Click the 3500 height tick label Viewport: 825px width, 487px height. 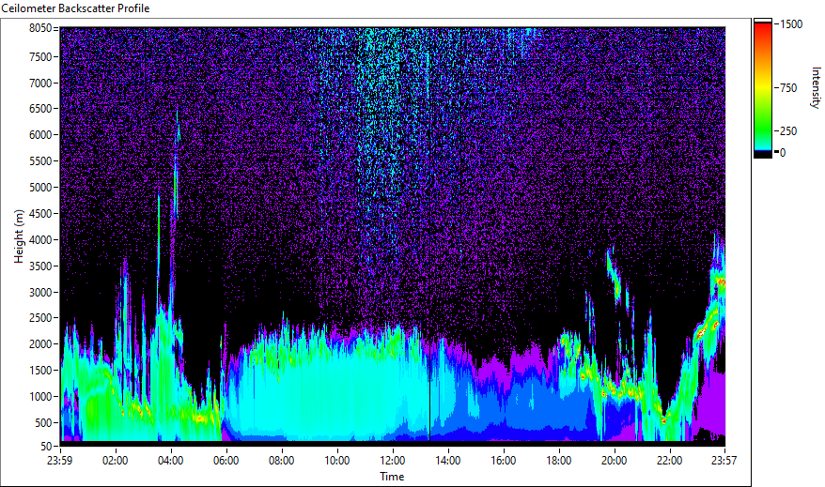(x=40, y=266)
